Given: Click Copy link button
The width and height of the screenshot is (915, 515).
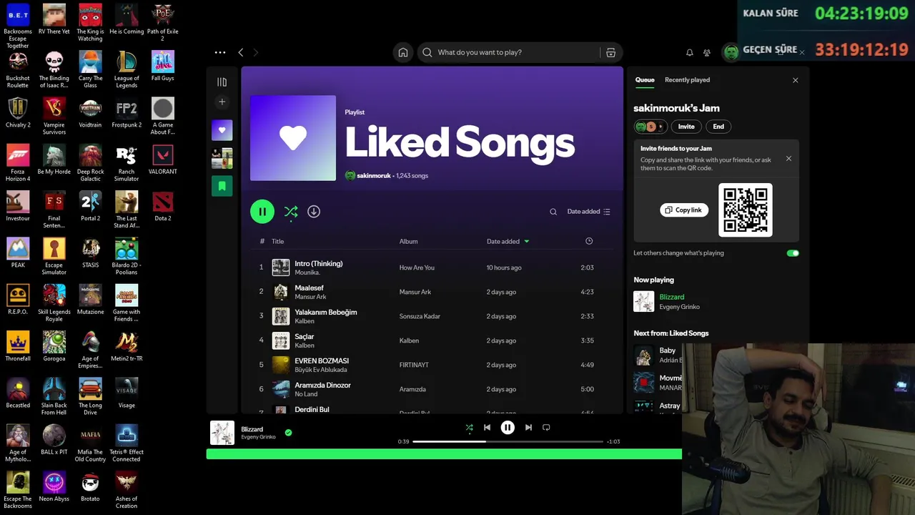Looking at the screenshot, I should pos(684,210).
